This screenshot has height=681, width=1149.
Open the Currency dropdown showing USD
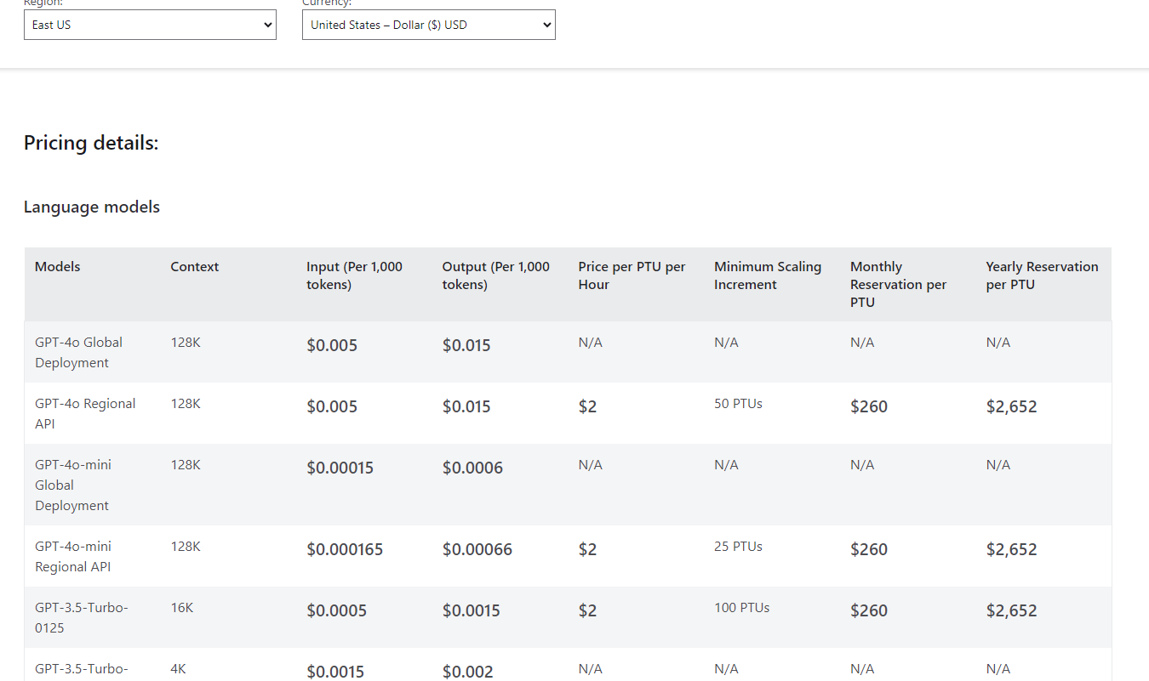[x=428, y=25]
